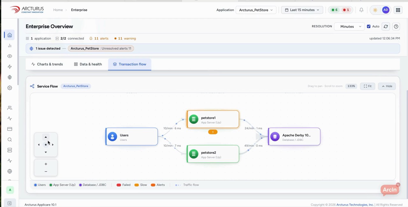Go to Home breadcrumb

[58, 10]
